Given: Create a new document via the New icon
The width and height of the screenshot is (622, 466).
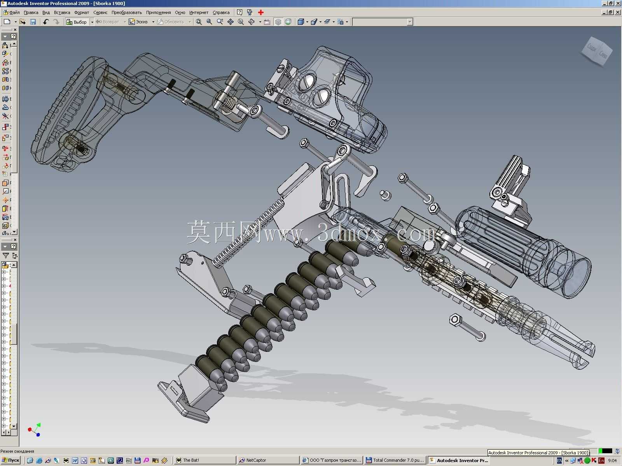Looking at the screenshot, I should point(7,22).
